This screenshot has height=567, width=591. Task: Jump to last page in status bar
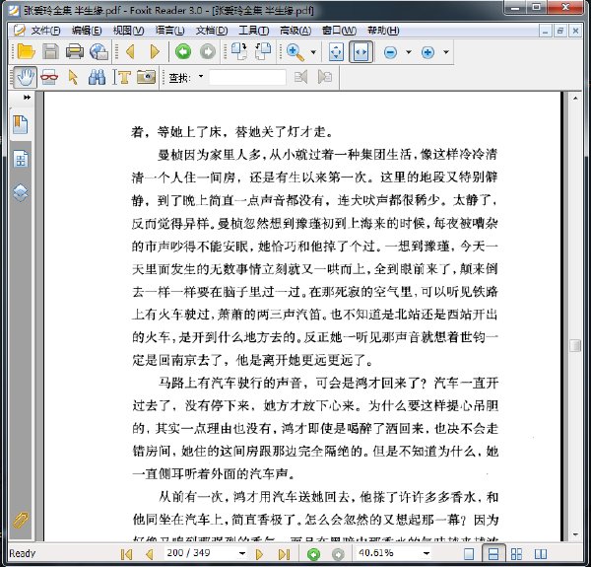coord(284,554)
